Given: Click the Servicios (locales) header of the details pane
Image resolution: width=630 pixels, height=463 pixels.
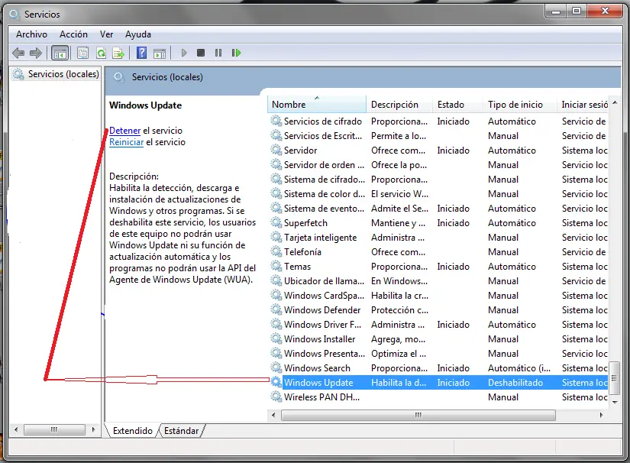Looking at the screenshot, I should pyautogui.click(x=167, y=77).
